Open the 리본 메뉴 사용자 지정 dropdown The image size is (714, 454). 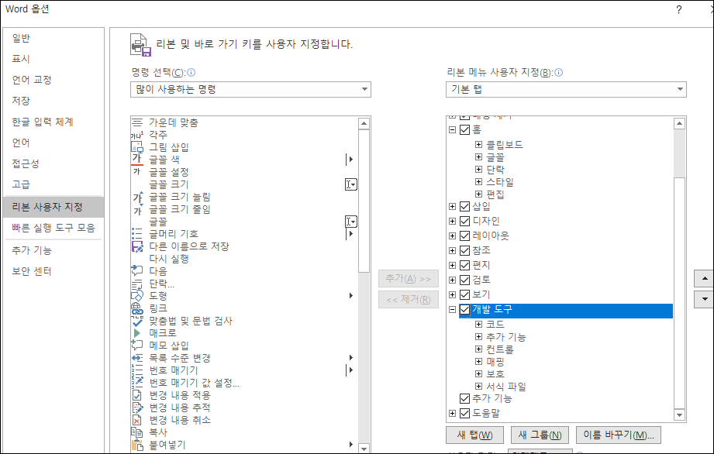pos(566,89)
